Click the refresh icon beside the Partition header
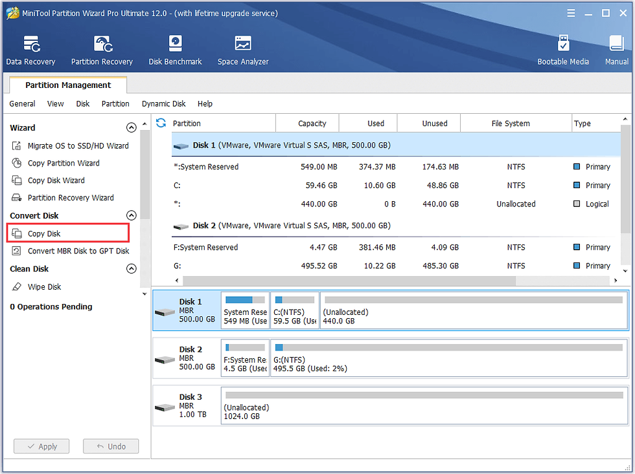Viewport: 635px width, 474px height. (161, 123)
